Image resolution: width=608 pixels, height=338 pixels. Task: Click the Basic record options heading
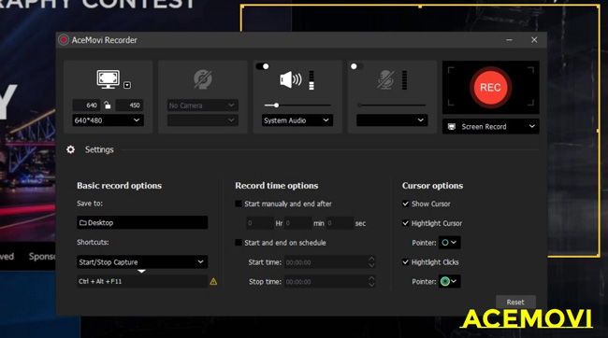pyautogui.click(x=120, y=186)
